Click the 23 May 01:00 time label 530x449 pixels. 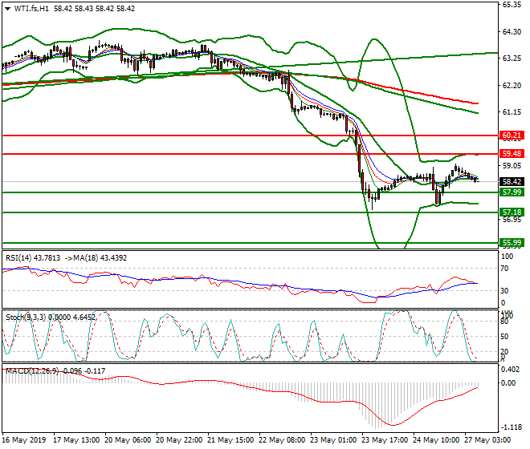[333, 440]
